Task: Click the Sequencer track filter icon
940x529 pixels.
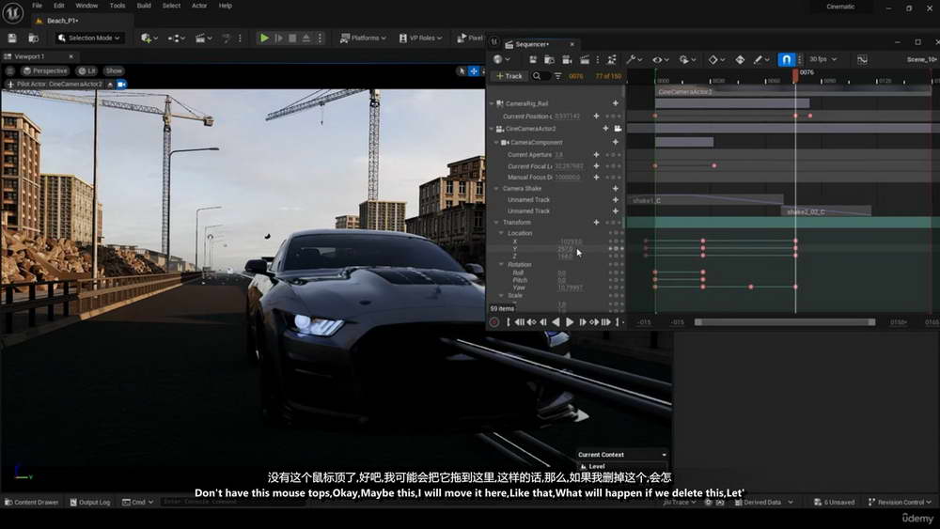Action: (558, 76)
